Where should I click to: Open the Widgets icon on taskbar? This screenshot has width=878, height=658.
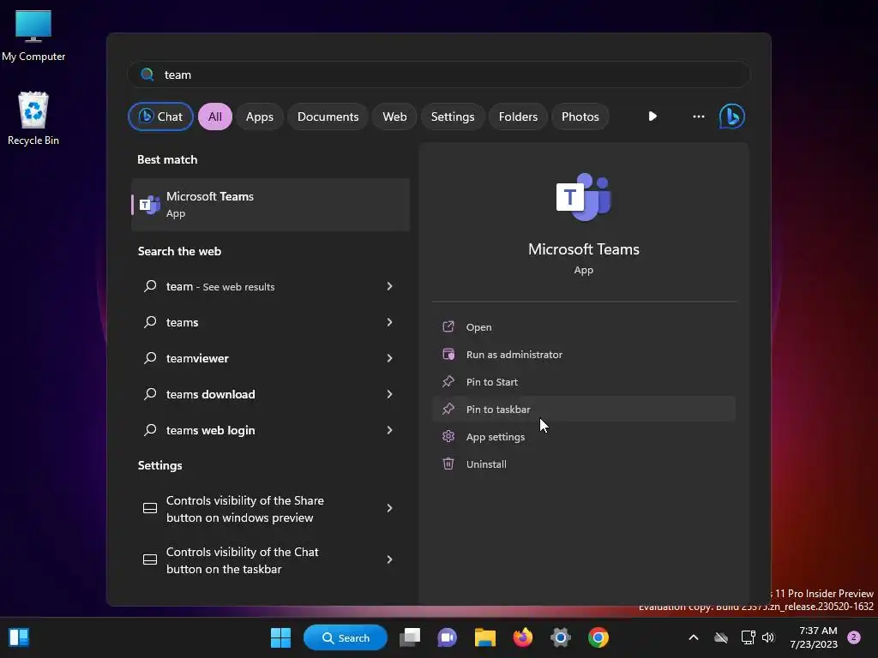(19, 637)
